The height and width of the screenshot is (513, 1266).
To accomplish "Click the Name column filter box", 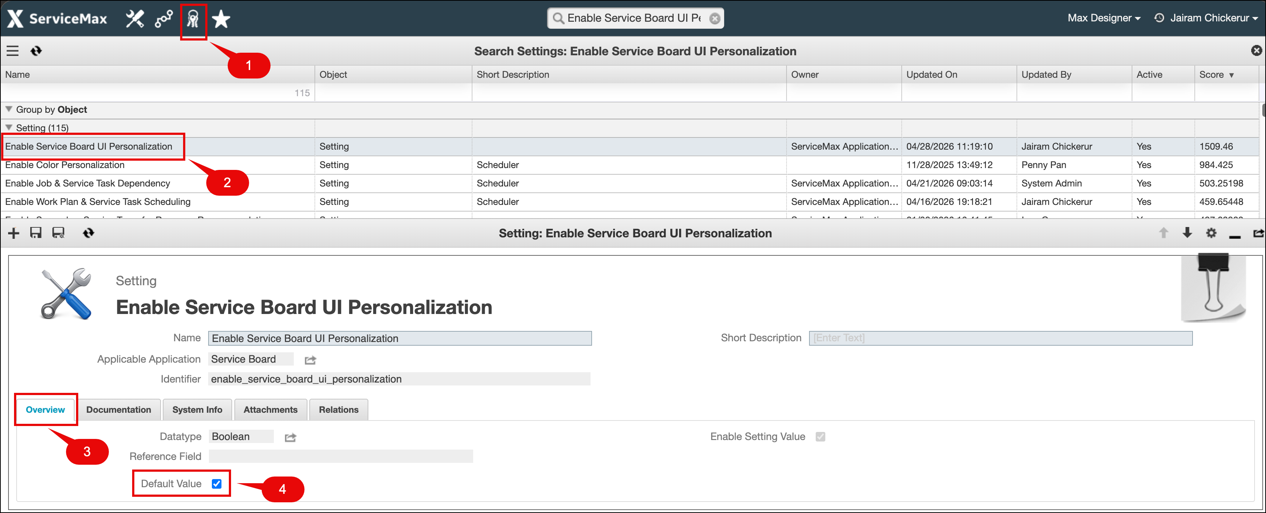I will coord(157,93).
